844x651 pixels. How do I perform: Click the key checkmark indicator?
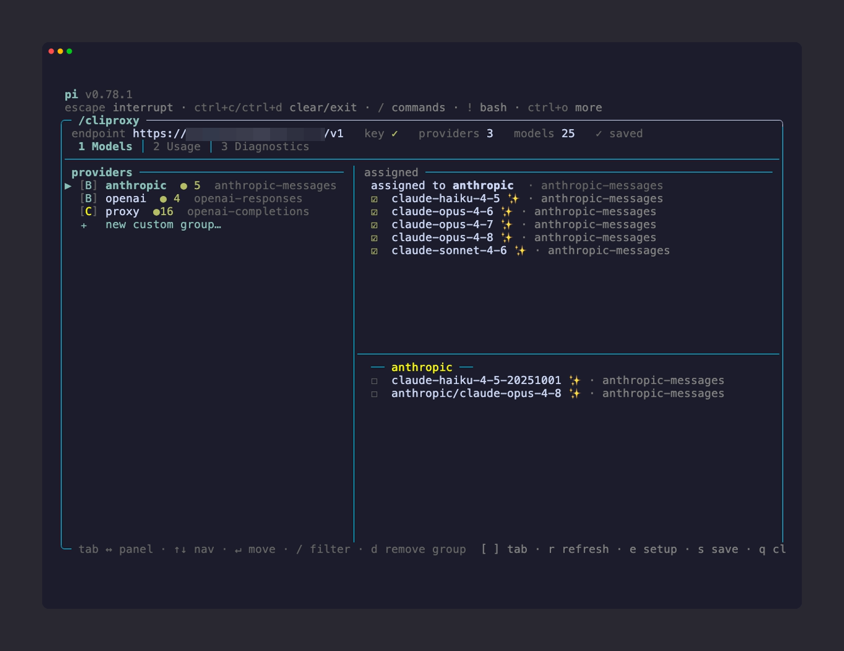[395, 134]
